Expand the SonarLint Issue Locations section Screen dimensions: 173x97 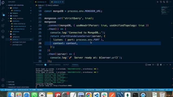pyautogui.click(x=18, y=87)
